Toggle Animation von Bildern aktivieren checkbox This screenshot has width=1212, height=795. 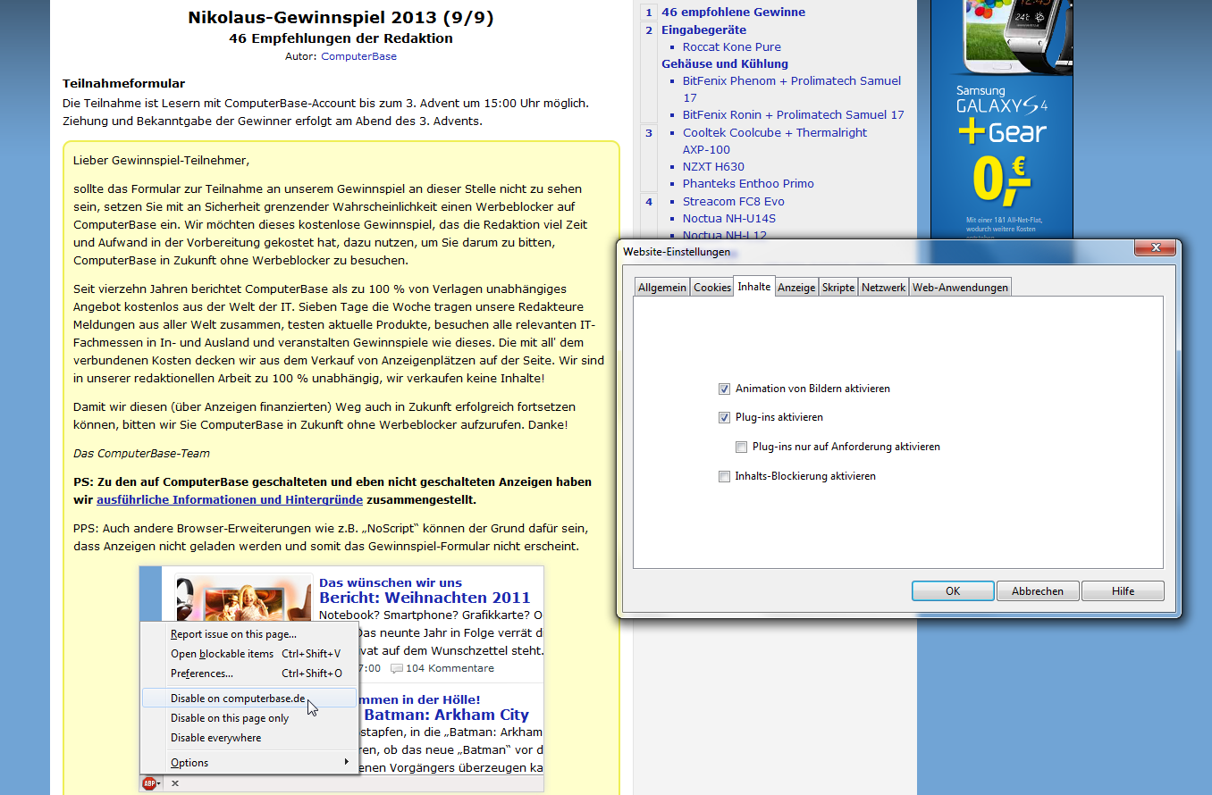click(724, 389)
